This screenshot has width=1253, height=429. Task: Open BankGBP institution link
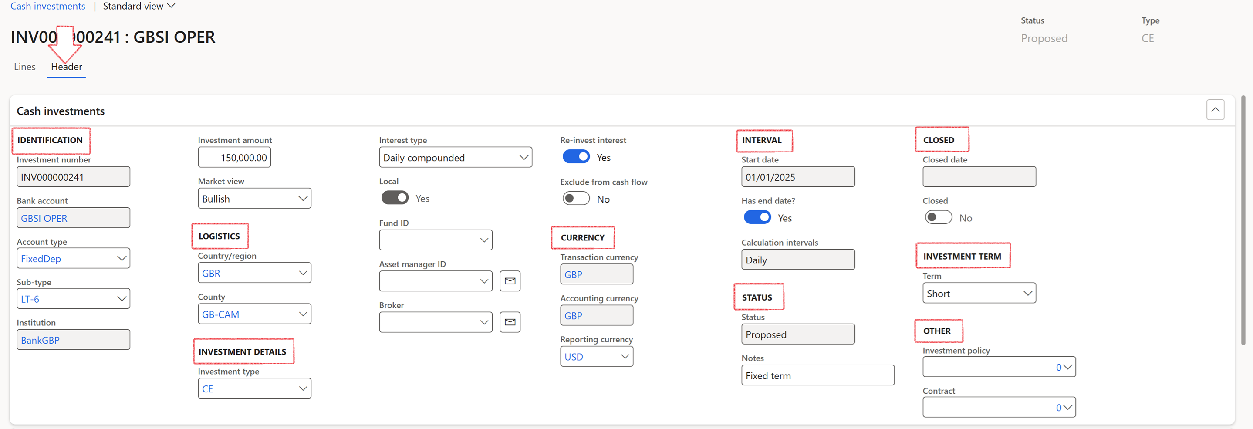40,340
